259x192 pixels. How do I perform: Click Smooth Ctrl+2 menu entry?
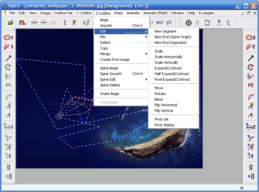[121, 26]
